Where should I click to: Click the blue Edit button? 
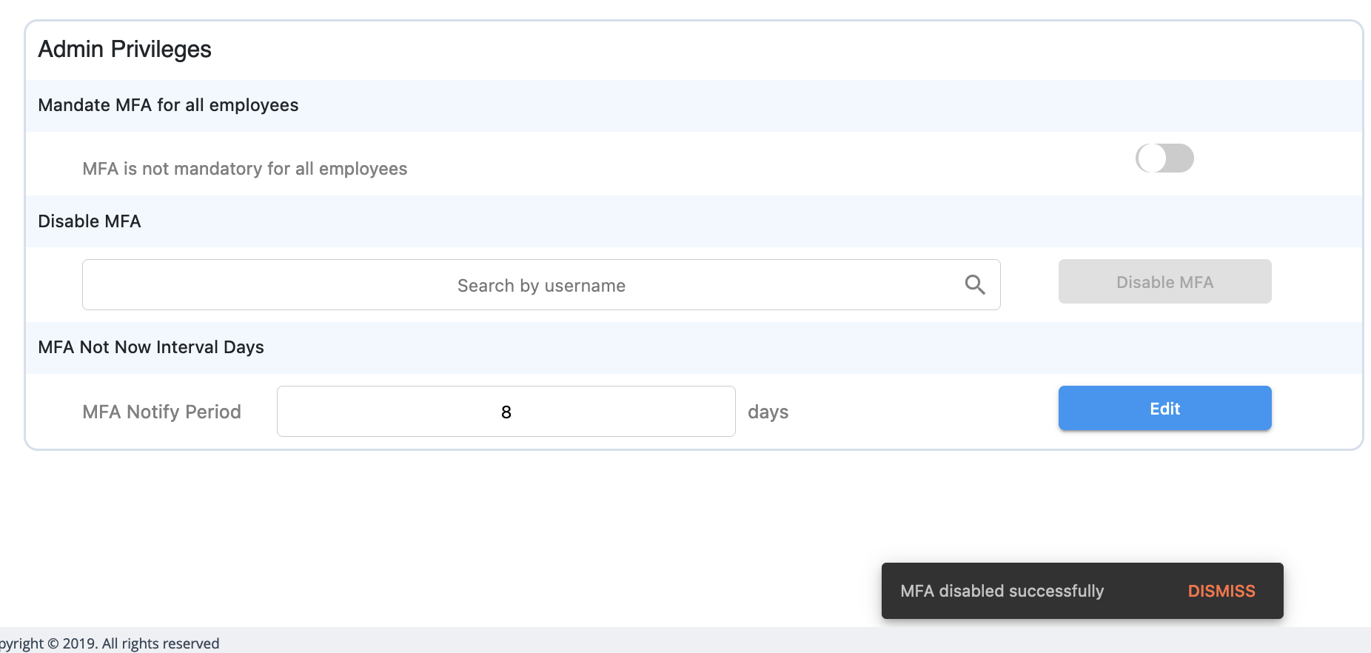coord(1164,408)
